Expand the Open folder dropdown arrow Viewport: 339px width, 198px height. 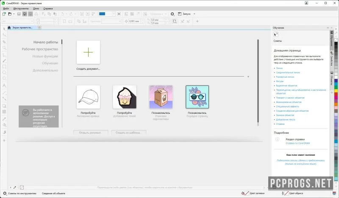14,14
